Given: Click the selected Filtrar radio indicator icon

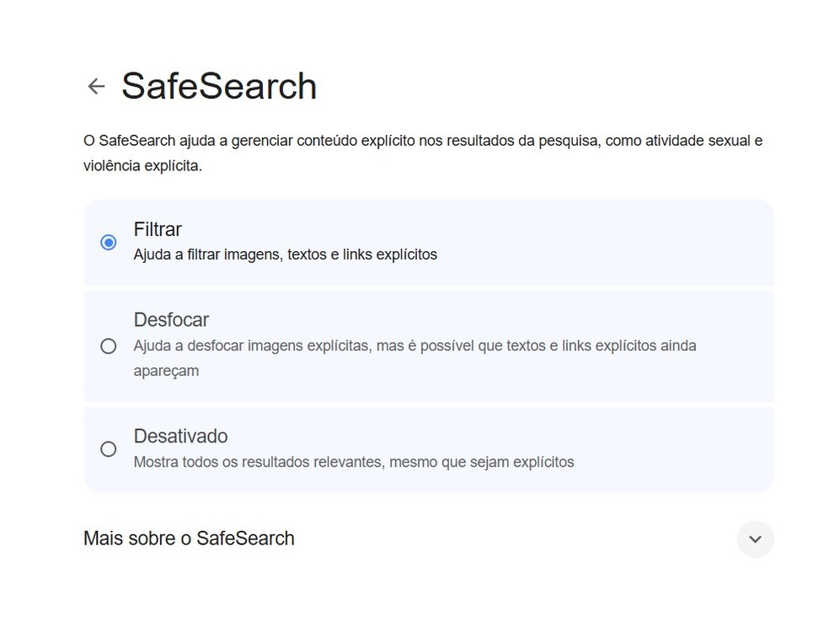Looking at the screenshot, I should point(108,242).
